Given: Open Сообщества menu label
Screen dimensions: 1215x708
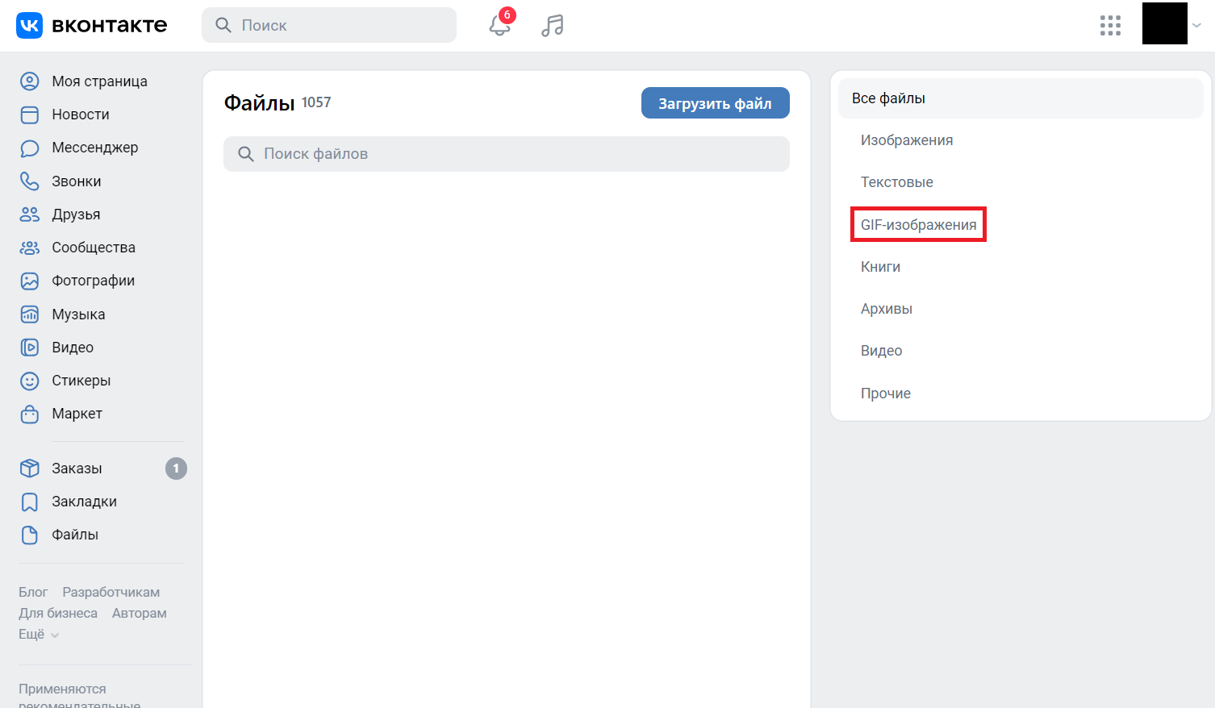Looking at the screenshot, I should pos(94,248).
